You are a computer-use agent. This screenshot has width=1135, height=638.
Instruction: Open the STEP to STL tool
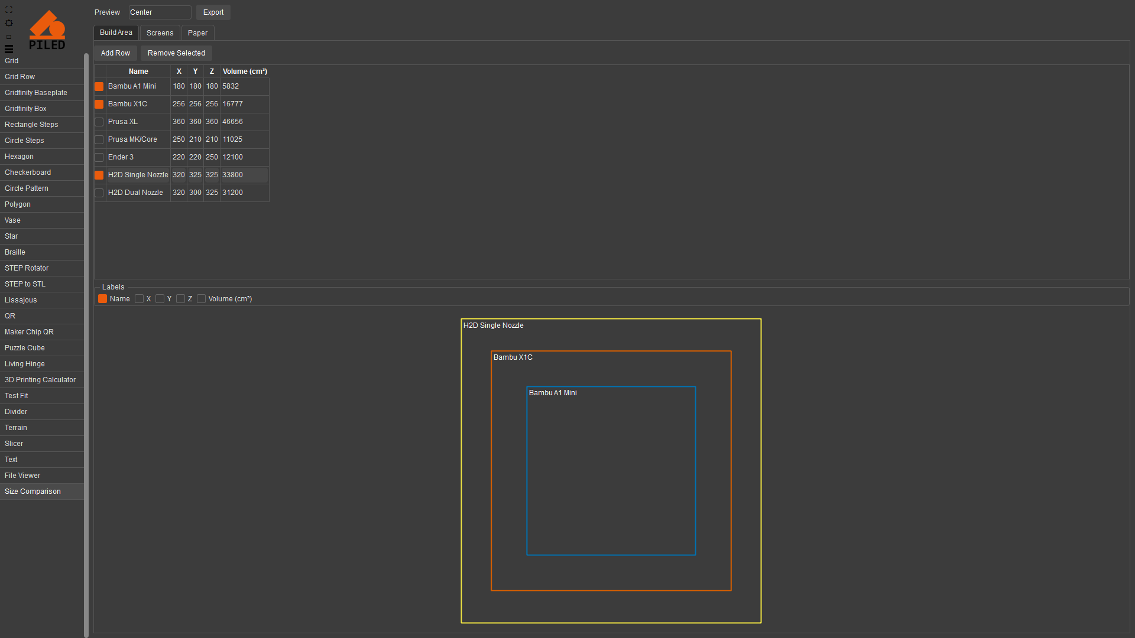click(x=42, y=284)
